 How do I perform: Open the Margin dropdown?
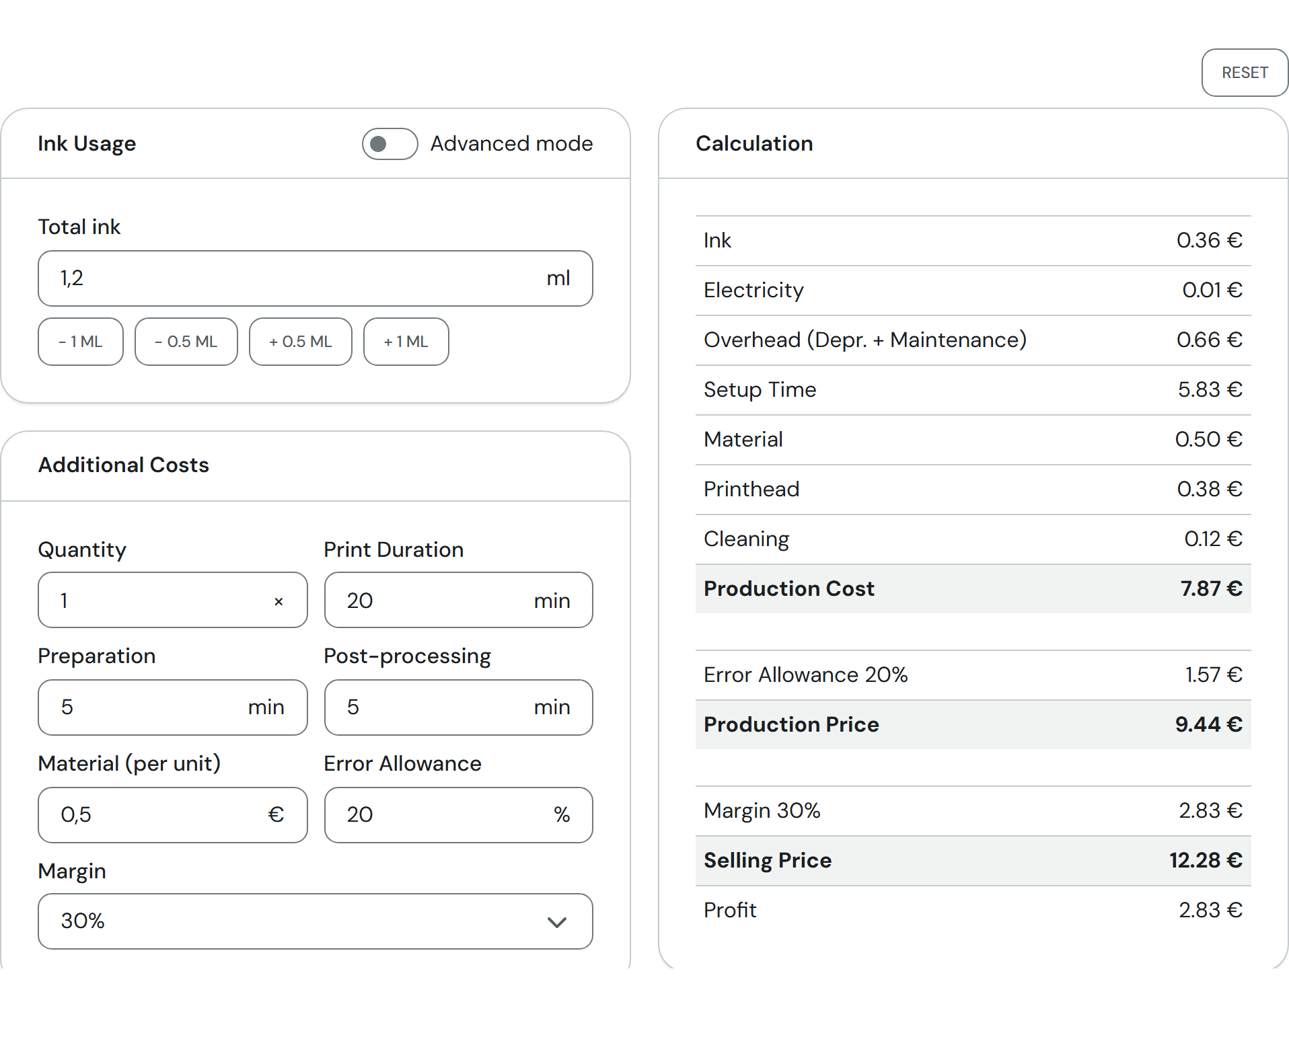(x=316, y=921)
